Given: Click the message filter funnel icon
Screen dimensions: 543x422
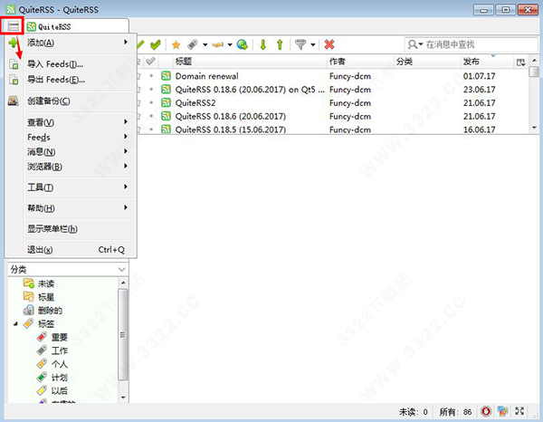Looking at the screenshot, I should click(x=300, y=44).
